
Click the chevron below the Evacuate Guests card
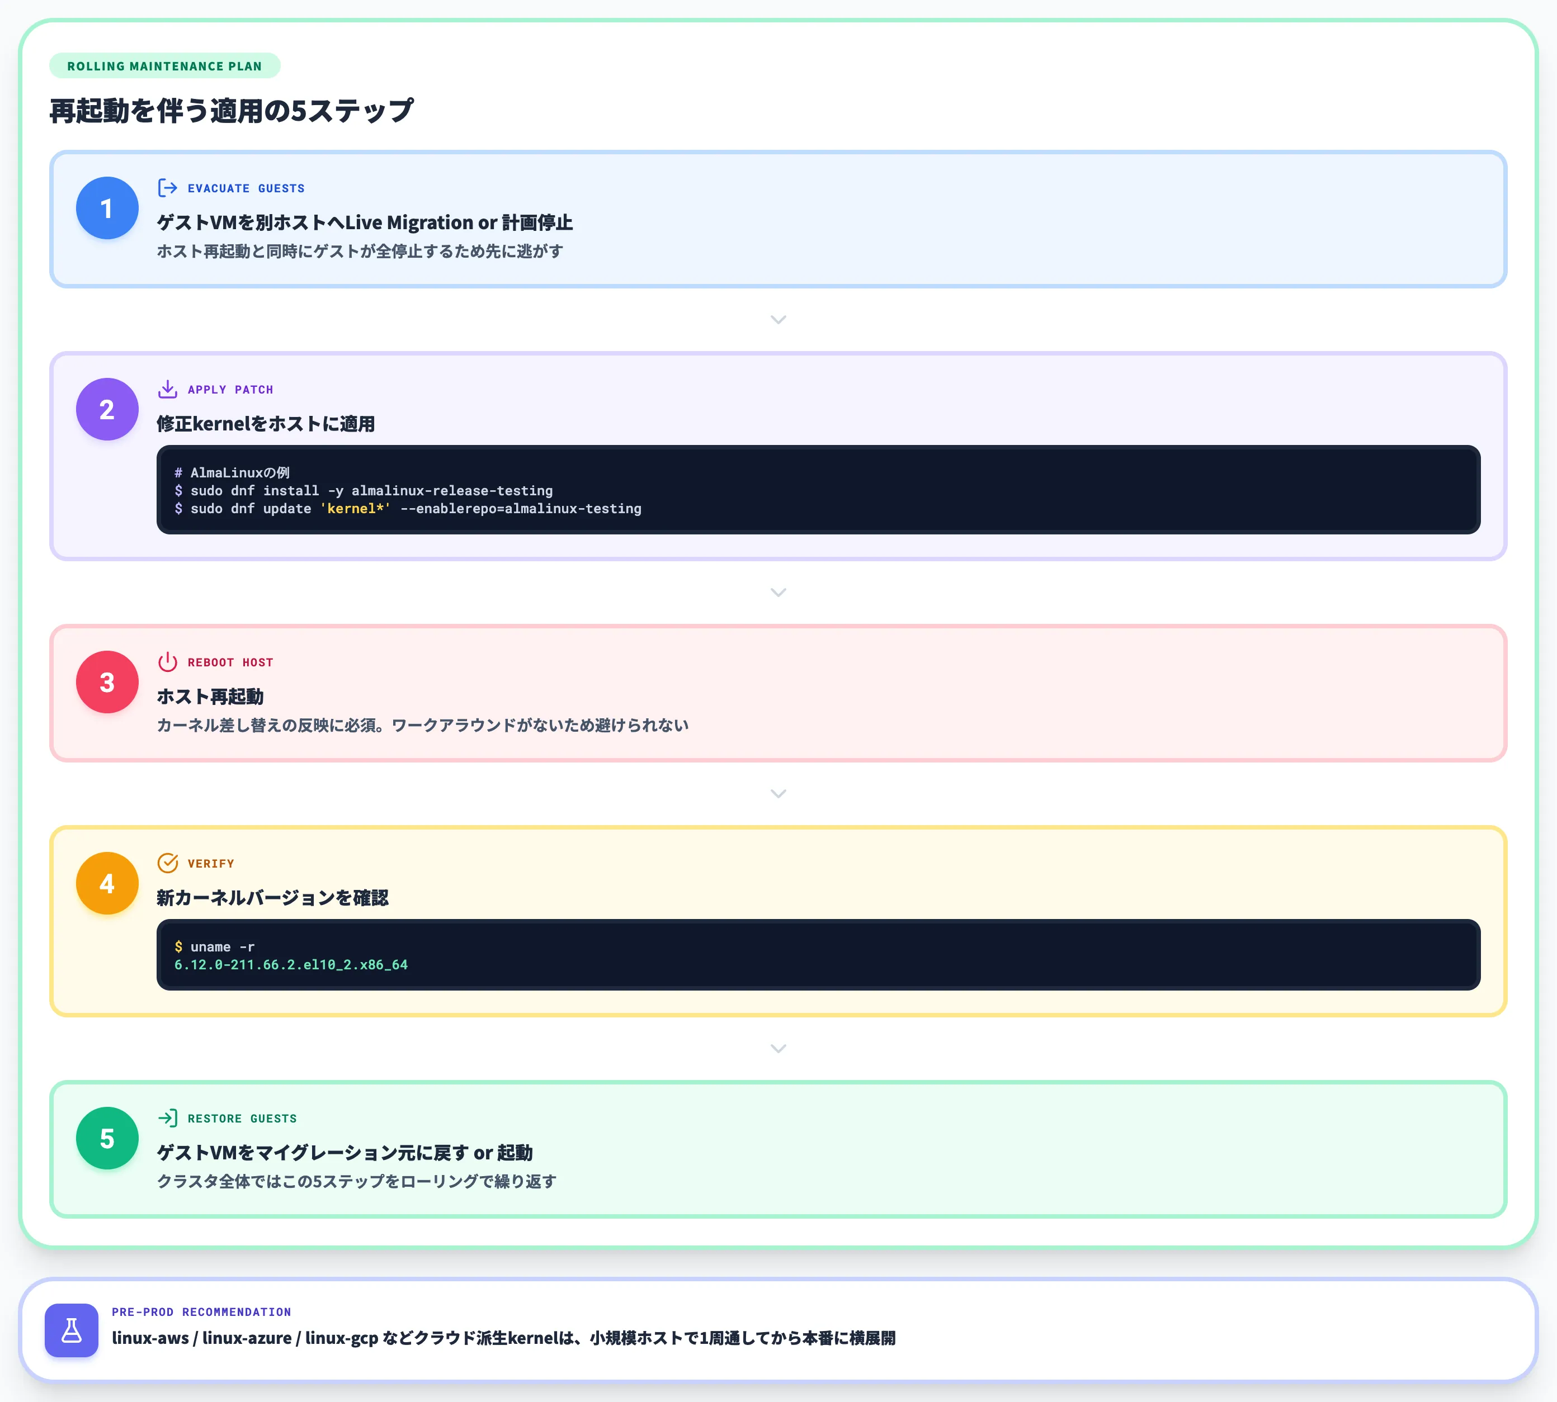click(x=779, y=320)
